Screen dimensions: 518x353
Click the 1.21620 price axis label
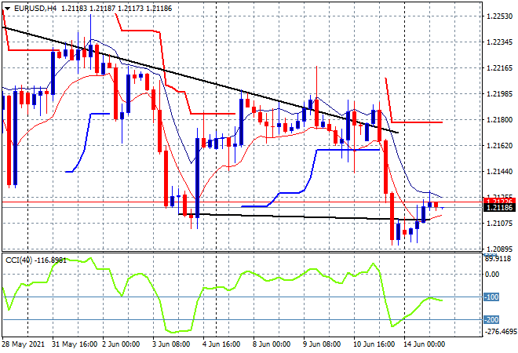500,146
